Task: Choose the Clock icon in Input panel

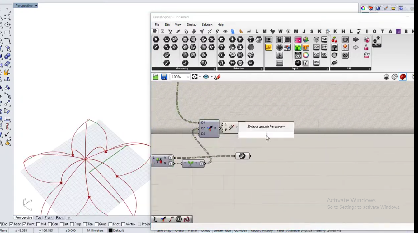Action: point(298,63)
